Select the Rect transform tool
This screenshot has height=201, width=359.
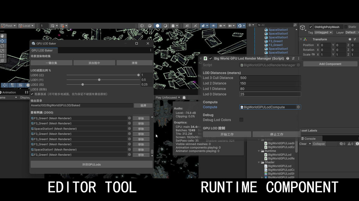(2, 56)
